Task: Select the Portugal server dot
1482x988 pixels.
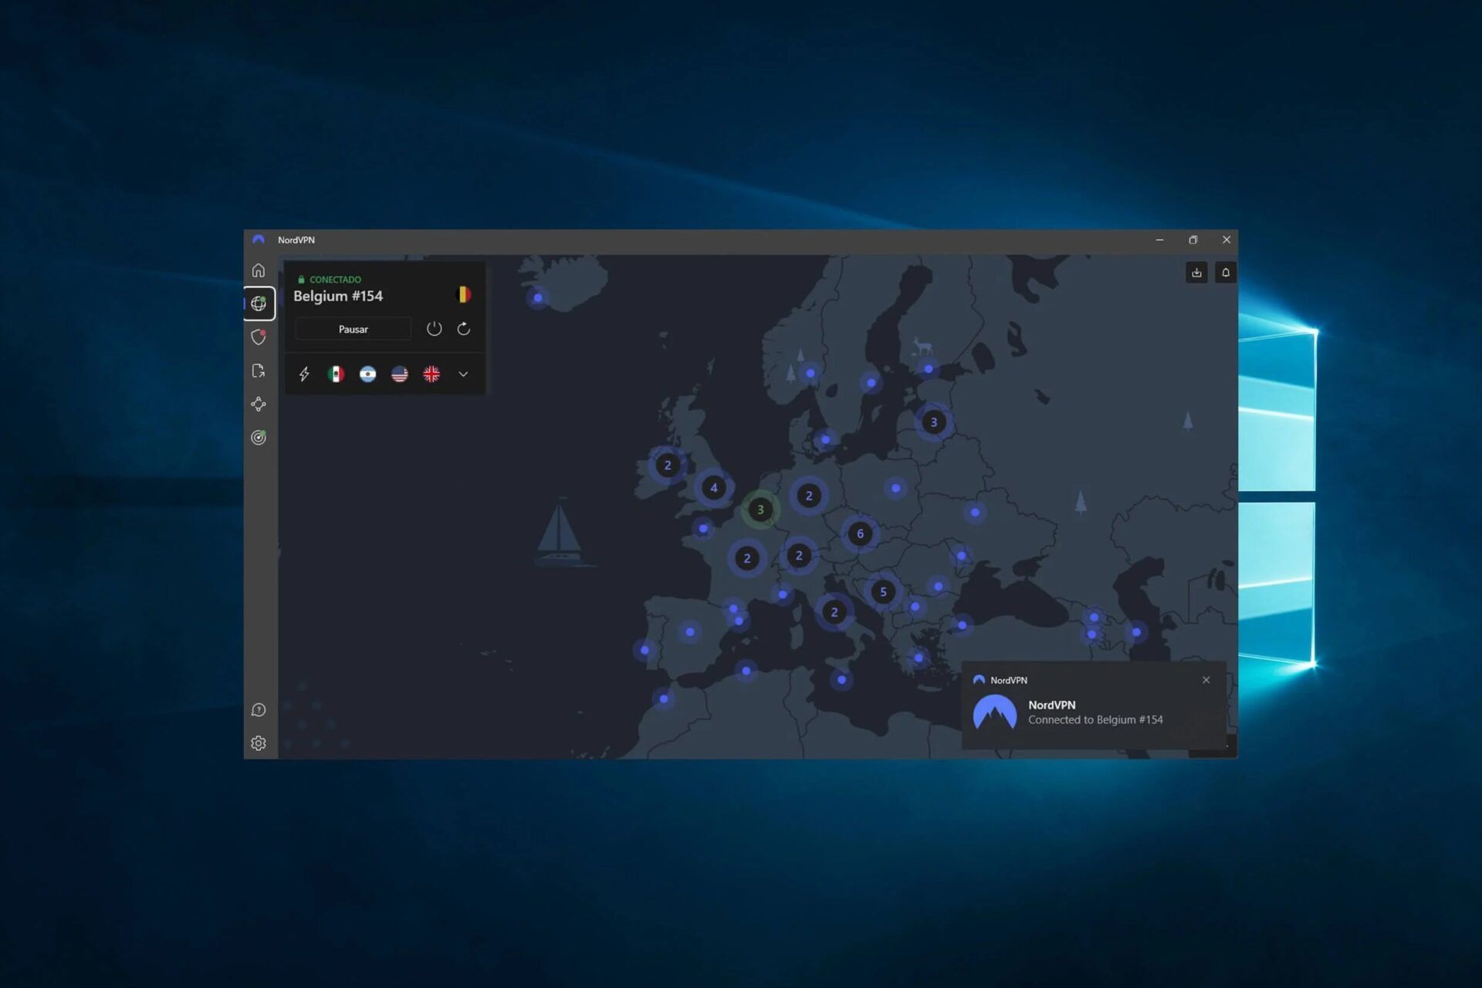Action: click(645, 650)
